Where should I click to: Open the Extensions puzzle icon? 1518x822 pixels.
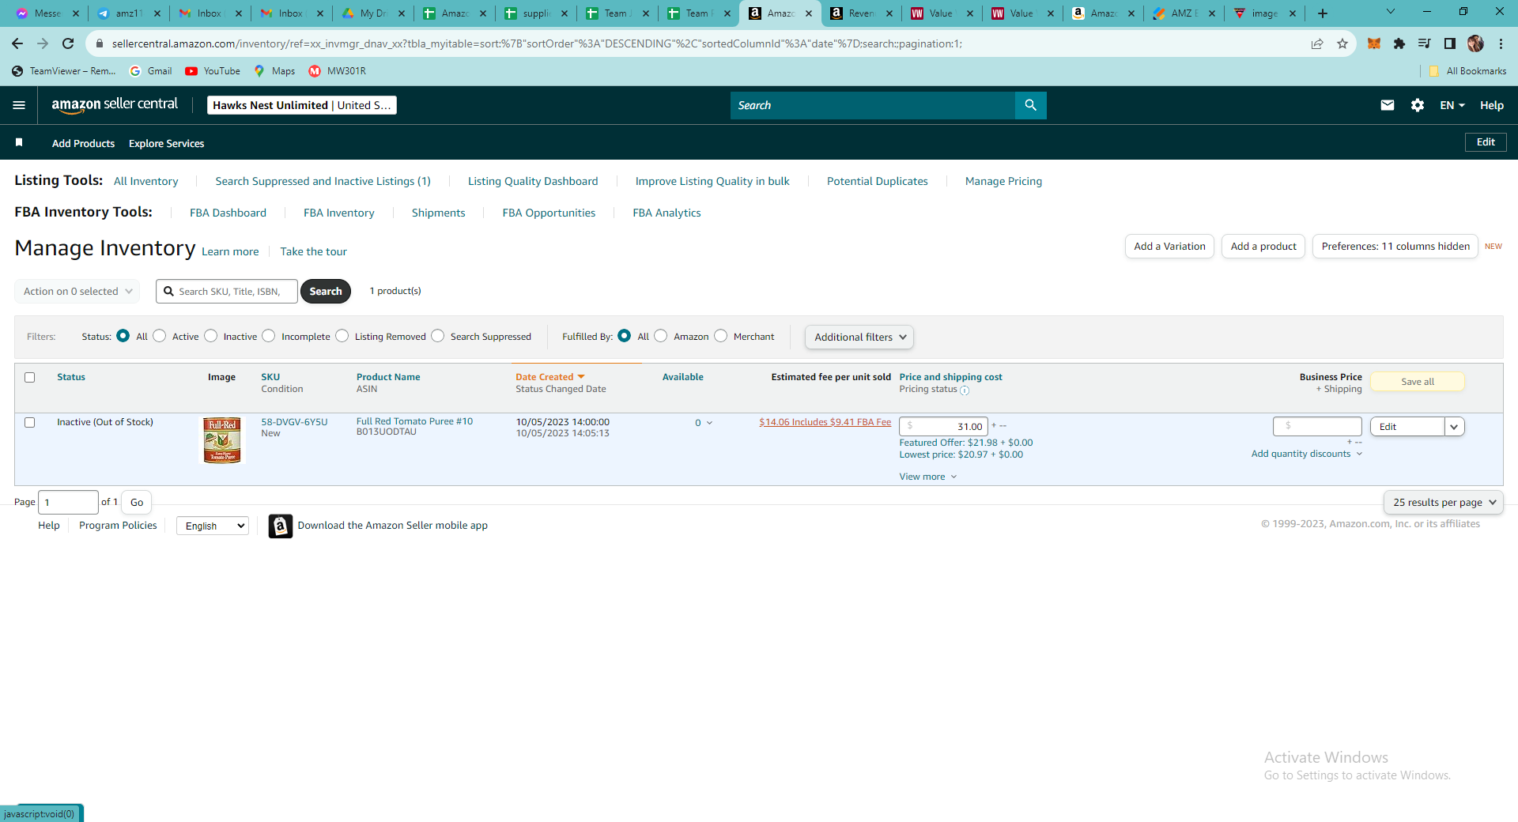pos(1399,43)
